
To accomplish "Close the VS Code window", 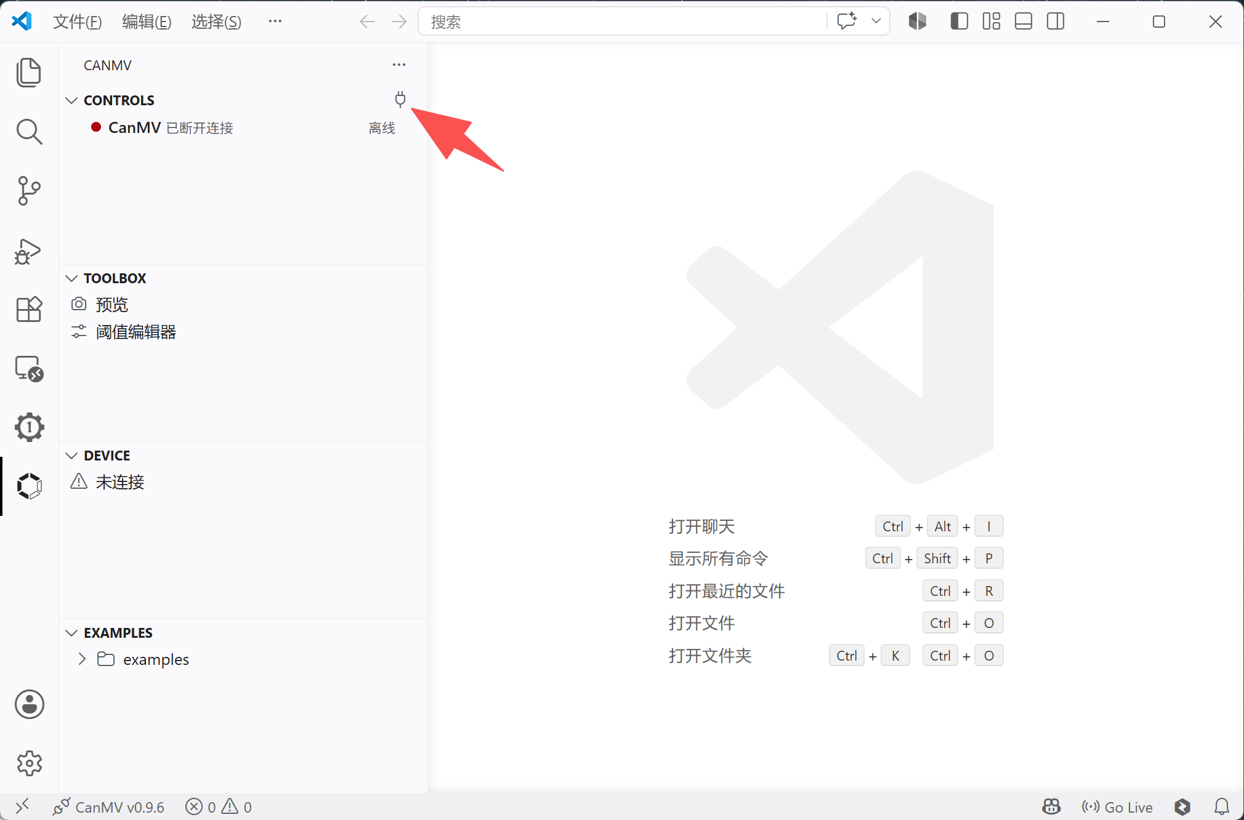I will [x=1216, y=22].
